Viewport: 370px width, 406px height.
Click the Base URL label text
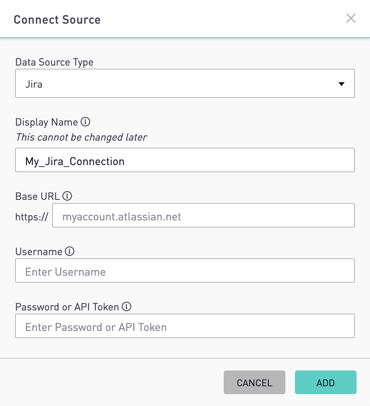click(x=38, y=196)
